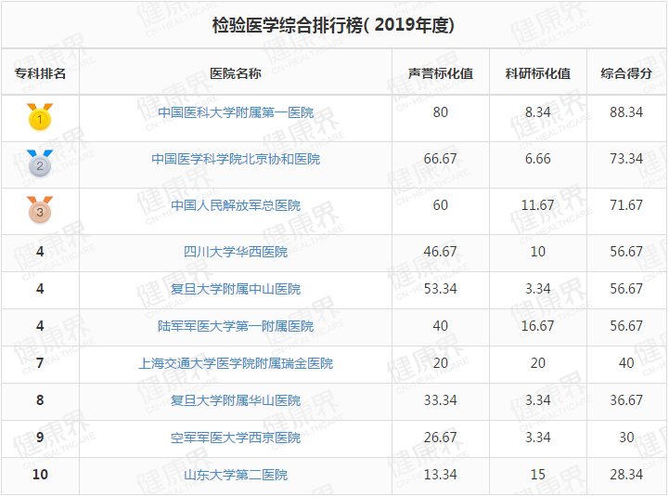Click the bronze third-place medal icon
This screenshot has height=497, width=669.
40,209
